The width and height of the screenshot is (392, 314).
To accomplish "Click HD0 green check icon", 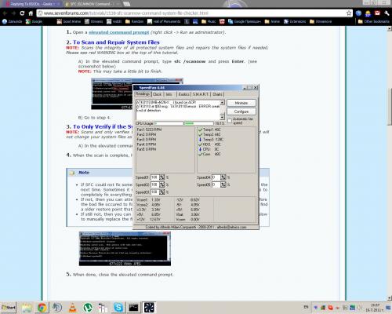I will 201,144.
